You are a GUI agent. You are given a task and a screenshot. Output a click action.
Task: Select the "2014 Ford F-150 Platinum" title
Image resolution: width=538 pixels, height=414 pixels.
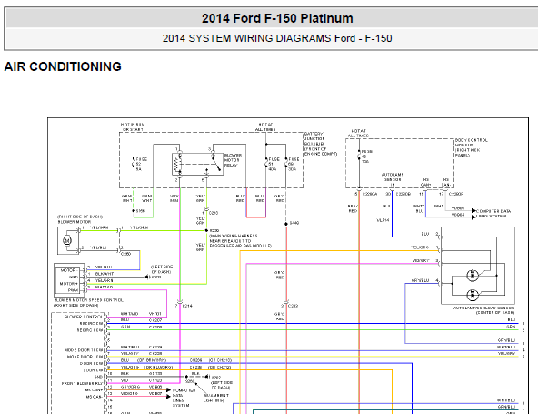tap(277, 18)
